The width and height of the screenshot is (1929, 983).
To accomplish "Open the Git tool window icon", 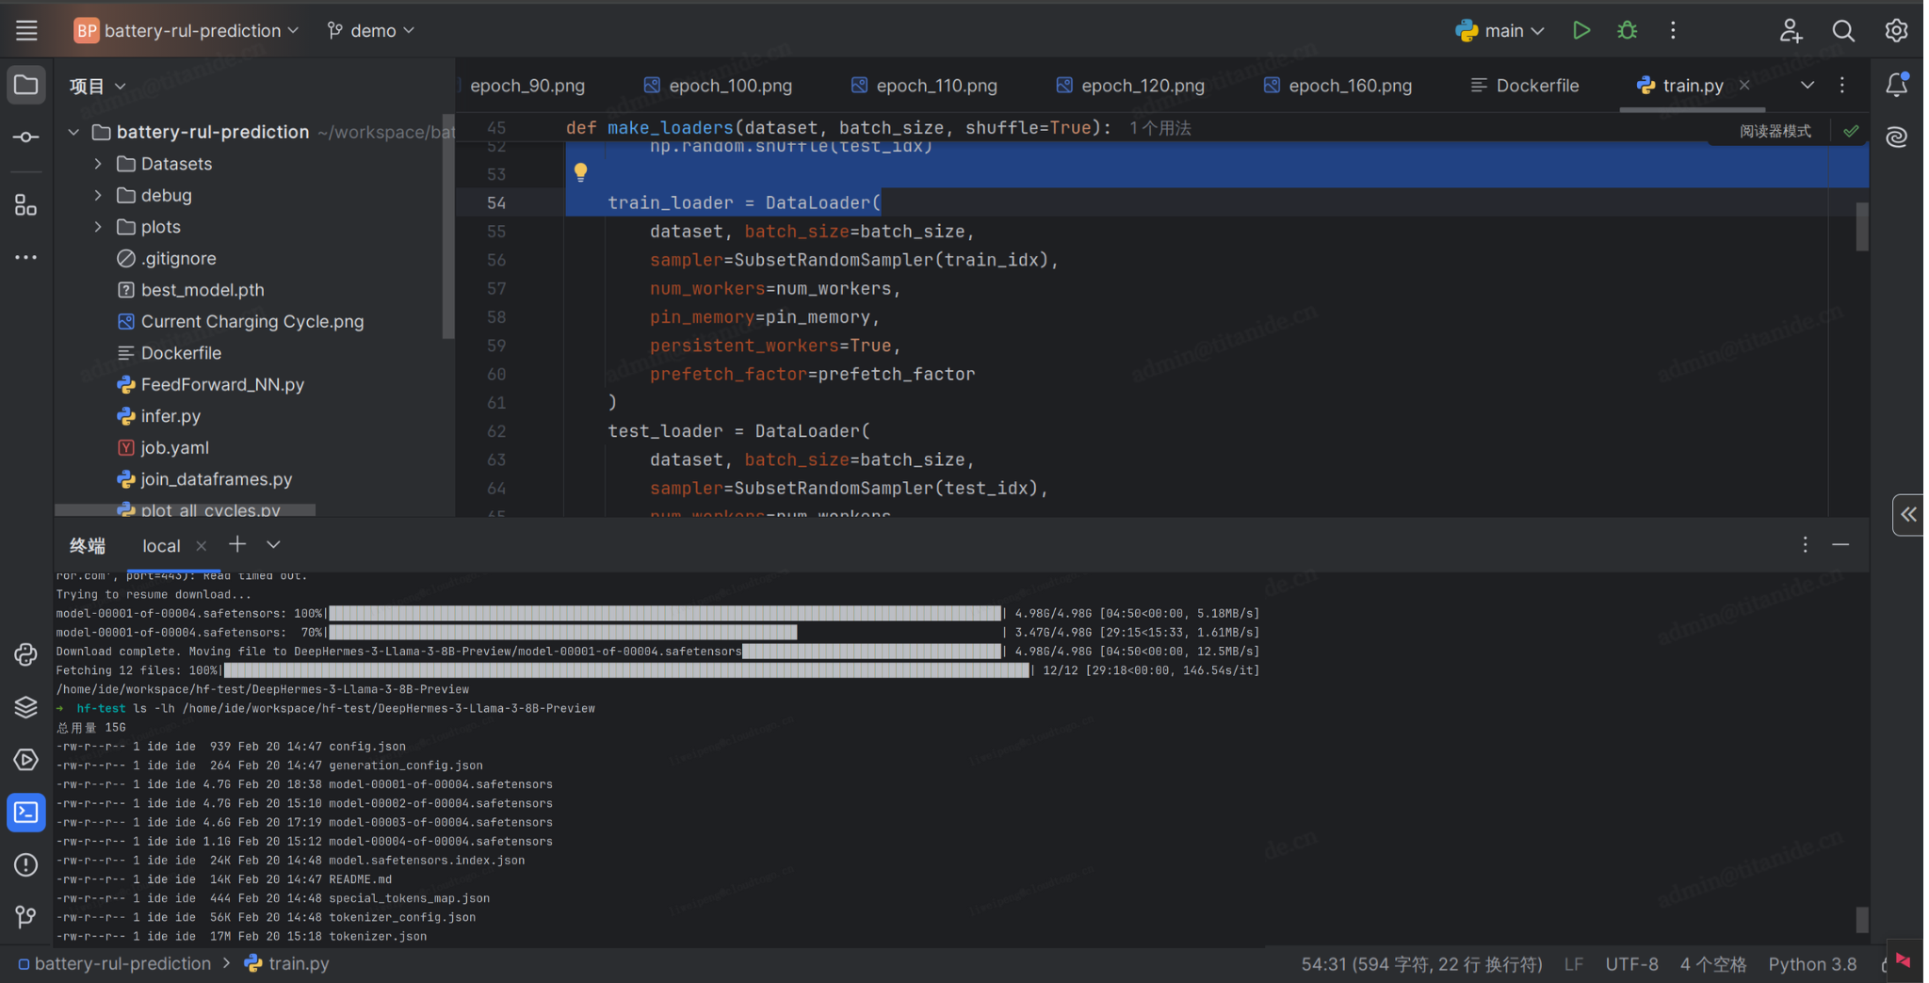I will [x=25, y=916].
